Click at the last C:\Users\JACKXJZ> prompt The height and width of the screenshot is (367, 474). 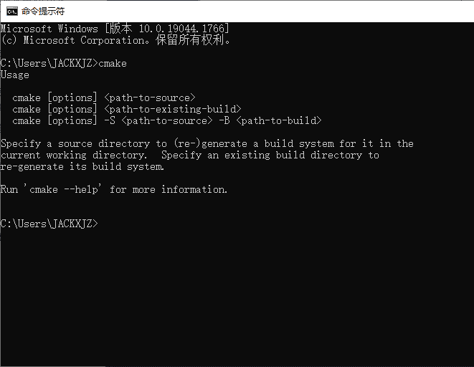tap(49, 224)
